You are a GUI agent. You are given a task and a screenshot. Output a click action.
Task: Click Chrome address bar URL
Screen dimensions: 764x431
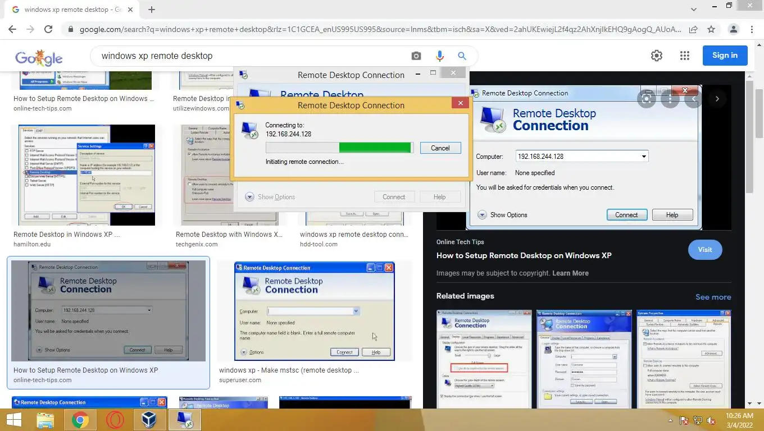pyautogui.click(x=380, y=29)
